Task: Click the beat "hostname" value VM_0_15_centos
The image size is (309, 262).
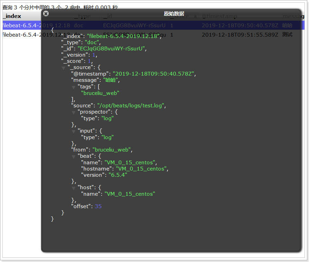Action: [141, 169]
